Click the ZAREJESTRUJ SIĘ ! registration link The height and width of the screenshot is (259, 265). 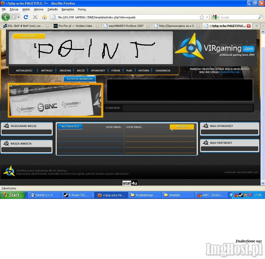point(230,72)
